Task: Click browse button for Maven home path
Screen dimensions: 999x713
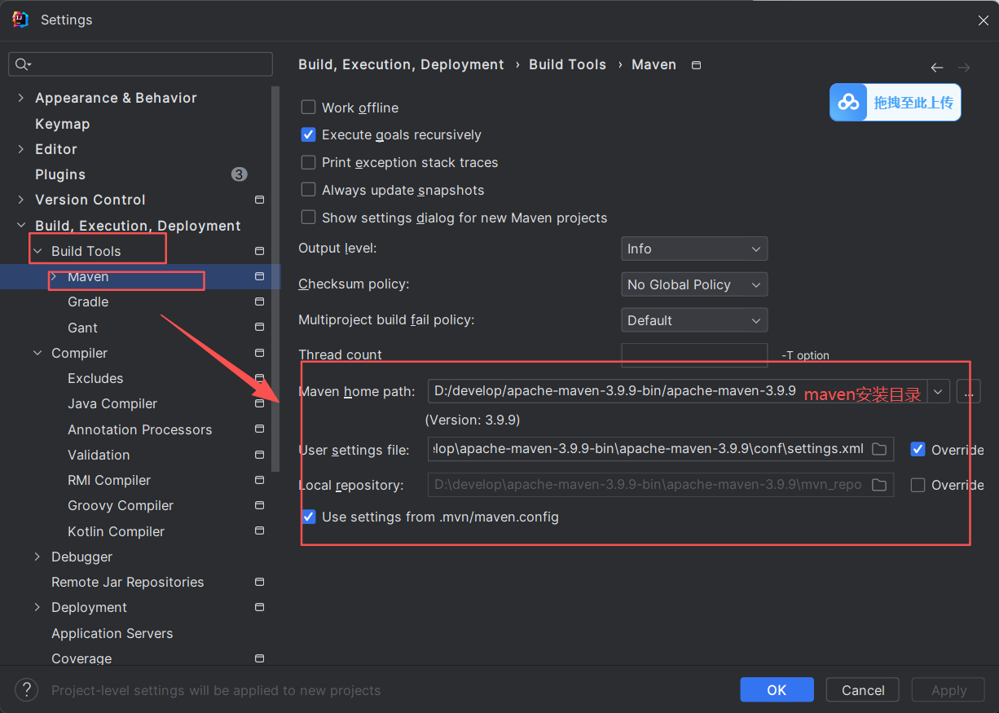Action: click(968, 392)
